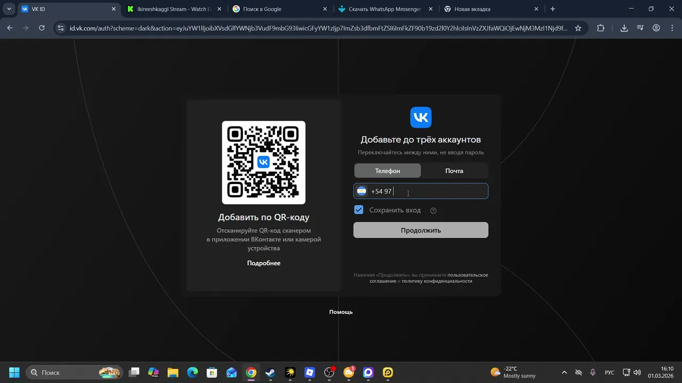Screen dimensions: 682x383
Task: Select the Телефон login tab
Action: coord(387,171)
